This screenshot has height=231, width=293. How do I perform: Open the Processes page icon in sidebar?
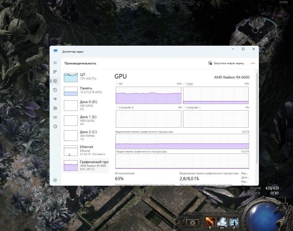coord(55,72)
